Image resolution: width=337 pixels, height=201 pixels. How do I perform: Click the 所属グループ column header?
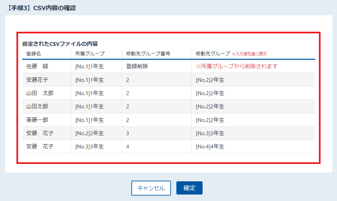click(90, 54)
